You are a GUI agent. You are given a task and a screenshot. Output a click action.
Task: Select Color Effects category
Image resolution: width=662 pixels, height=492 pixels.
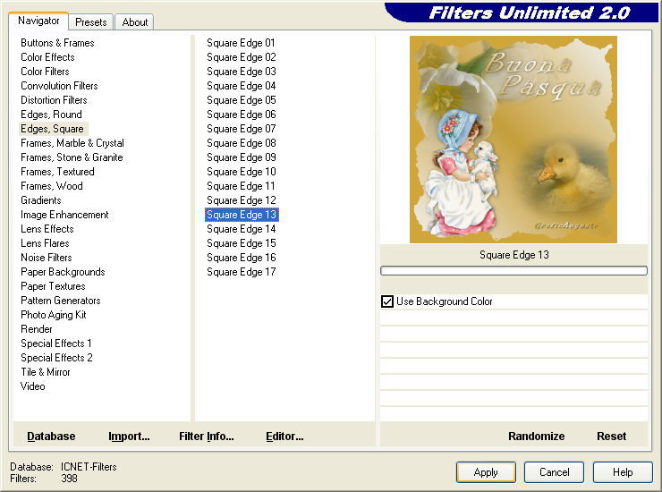click(47, 57)
